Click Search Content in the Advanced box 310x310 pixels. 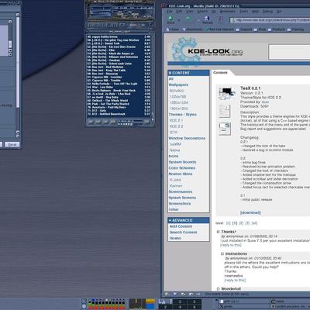point(183,232)
